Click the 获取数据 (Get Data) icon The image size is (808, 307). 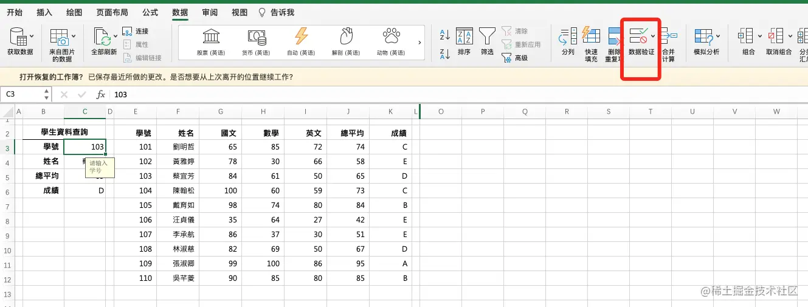[18, 37]
